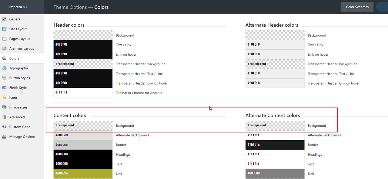Open the Color Schemes button

tap(357, 7)
